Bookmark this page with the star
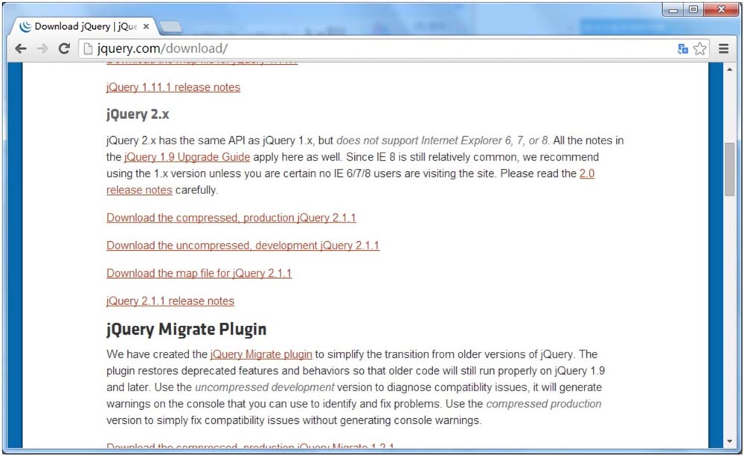Image resolution: width=744 pixels, height=456 pixels. (x=700, y=48)
